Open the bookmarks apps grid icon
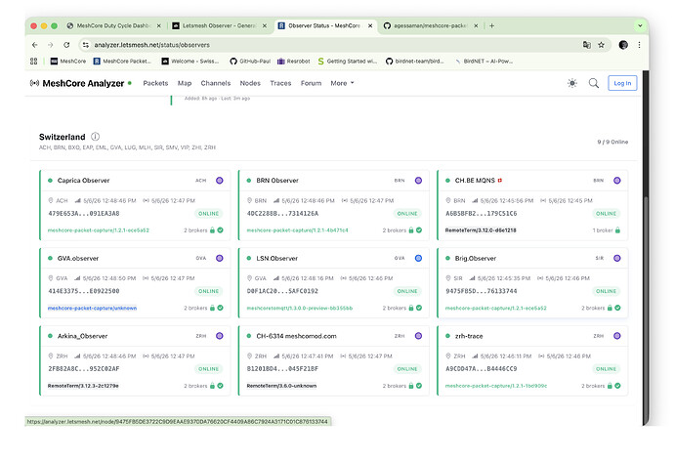The height and width of the screenshot is (459, 674). 33,62
